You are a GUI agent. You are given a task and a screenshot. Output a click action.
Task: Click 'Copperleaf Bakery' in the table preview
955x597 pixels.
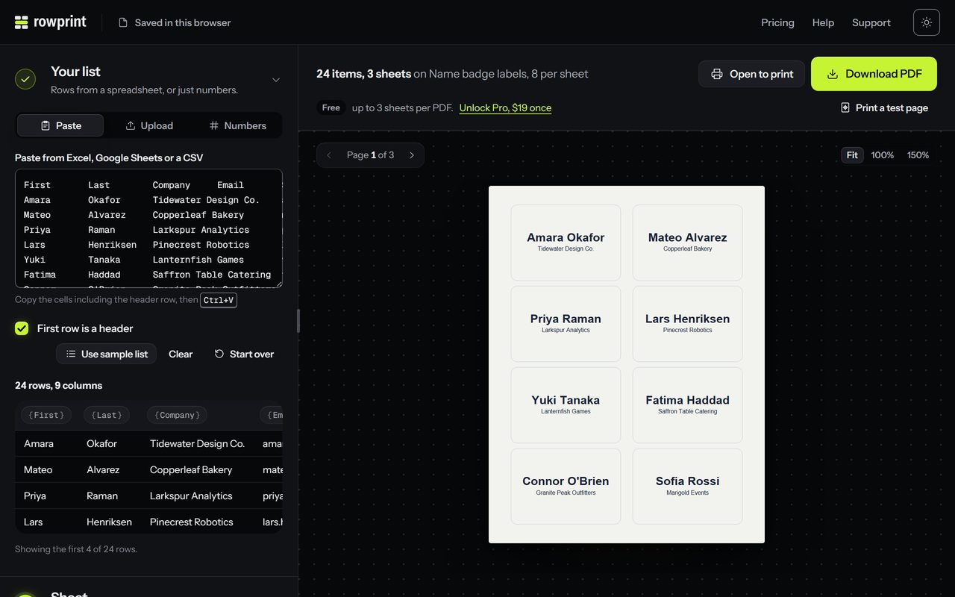coord(191,469)
